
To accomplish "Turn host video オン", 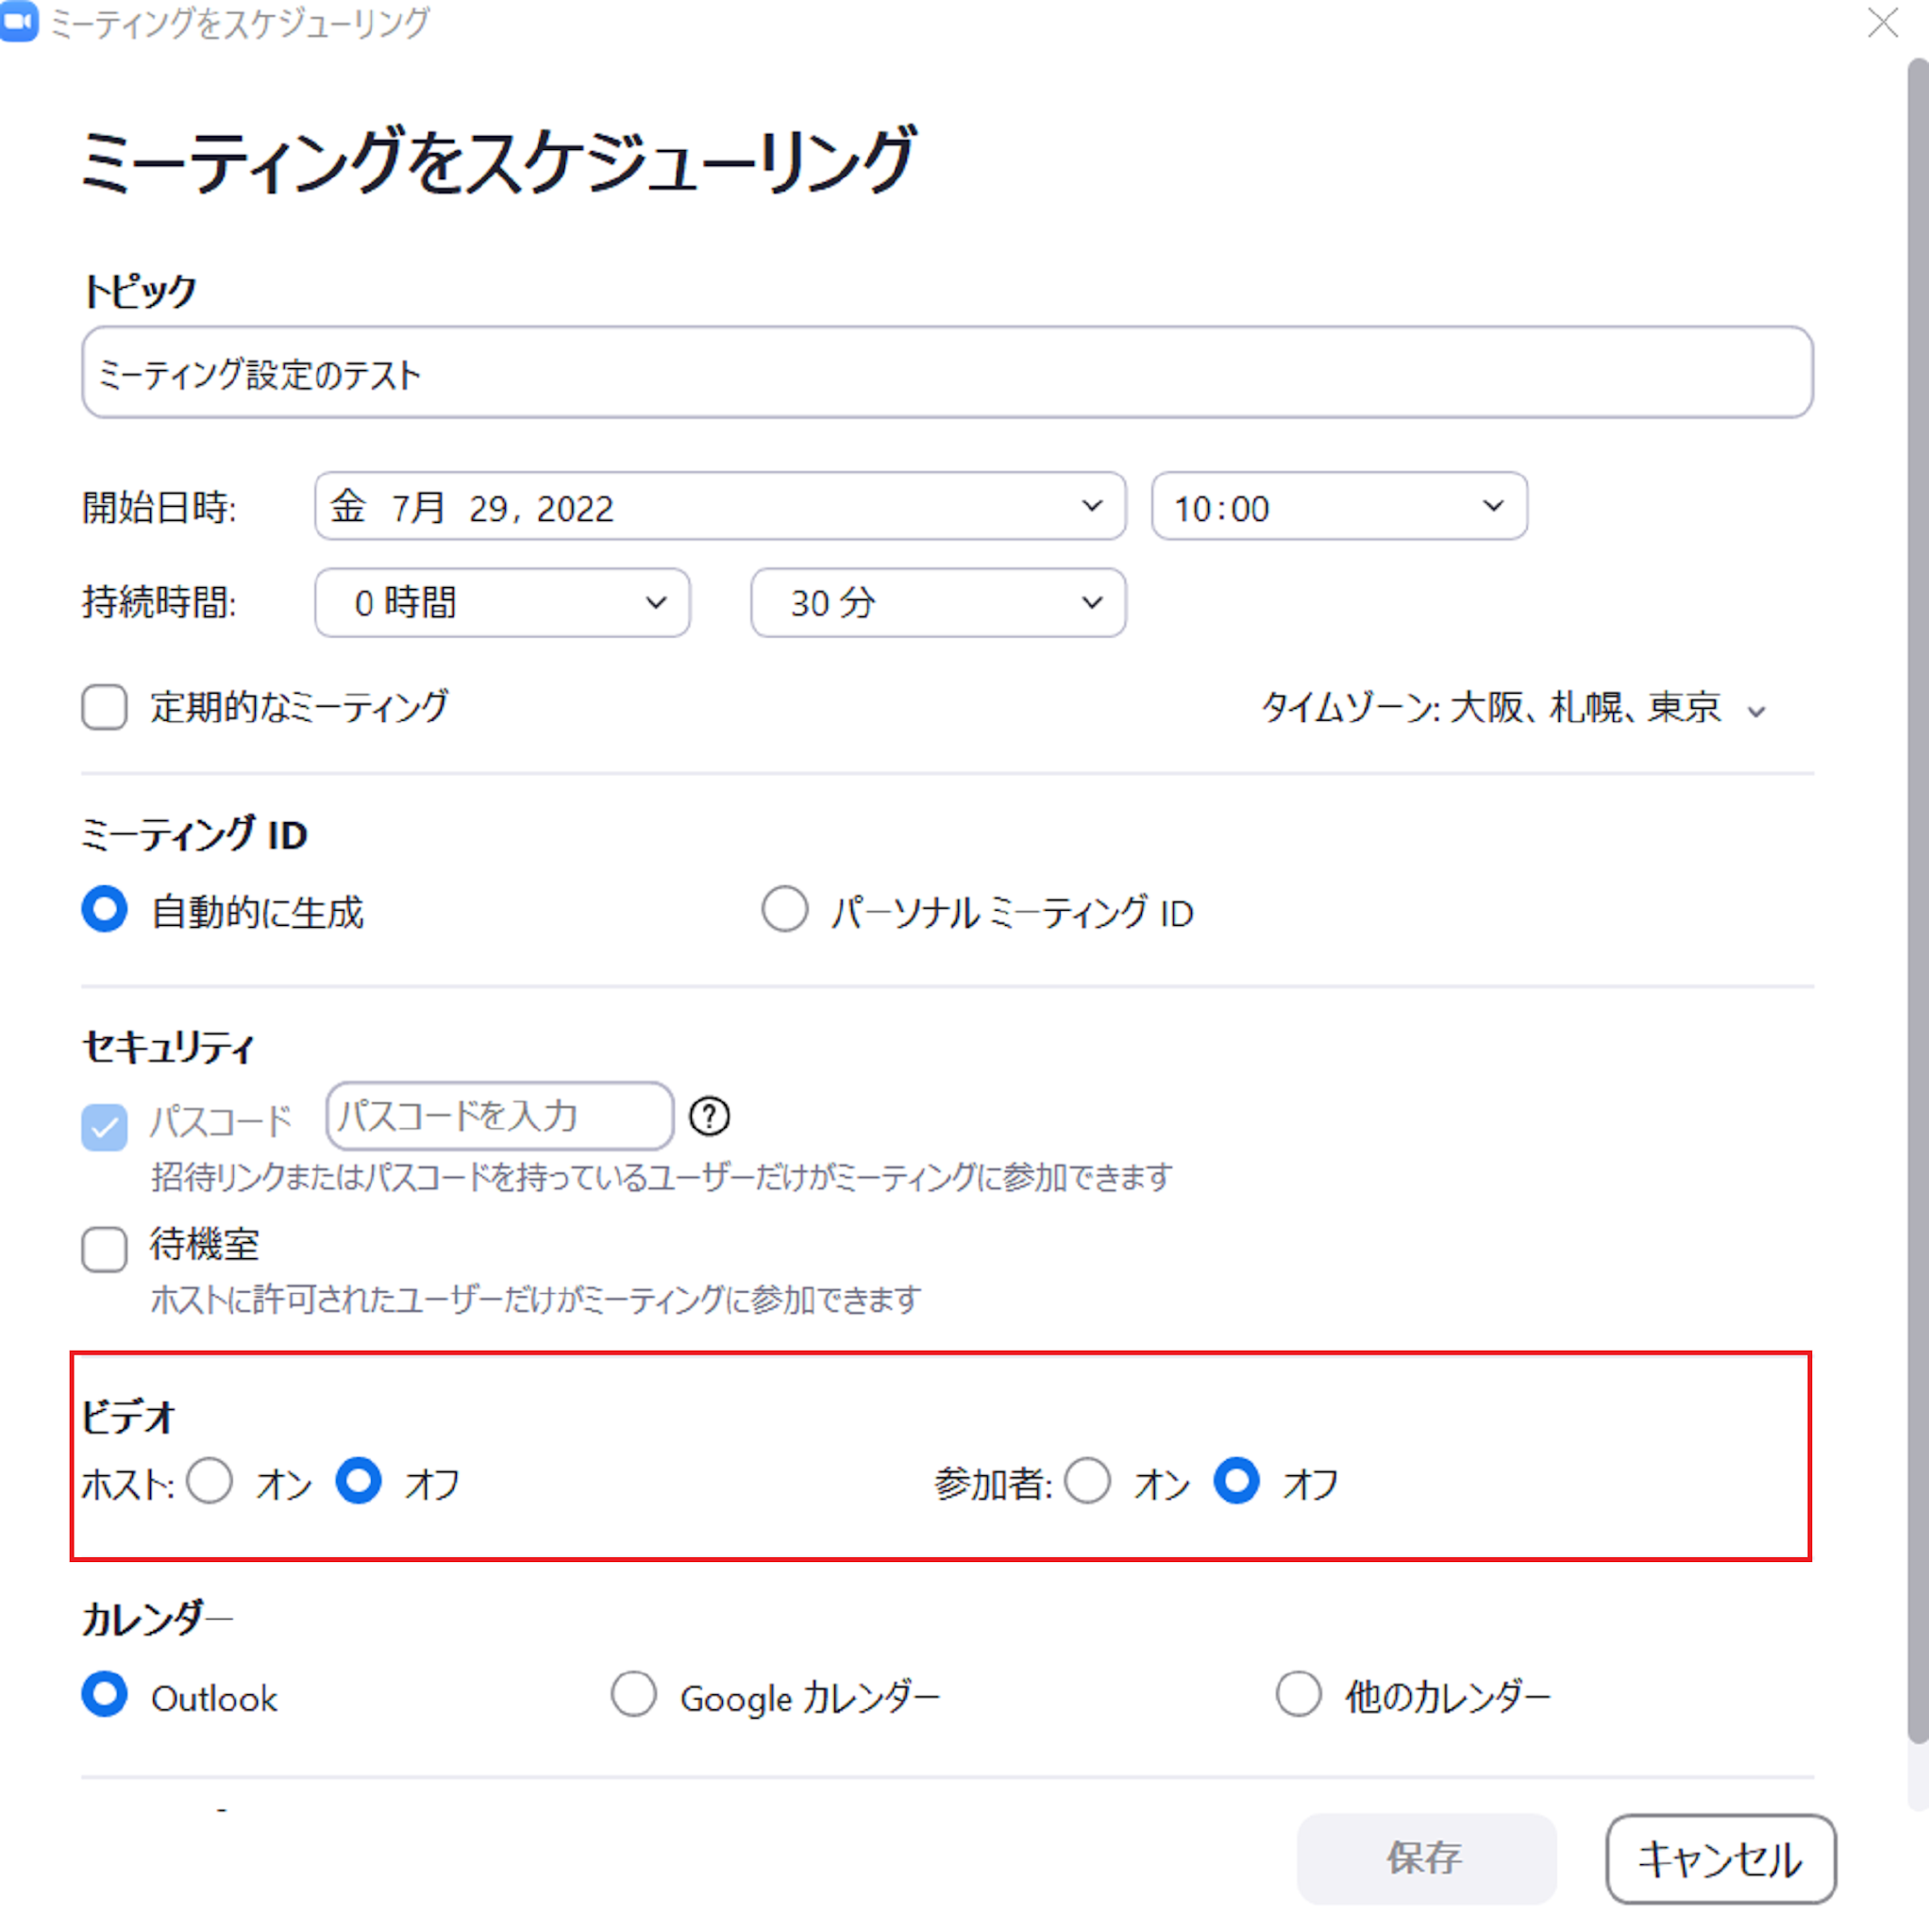I will 210,1481.
